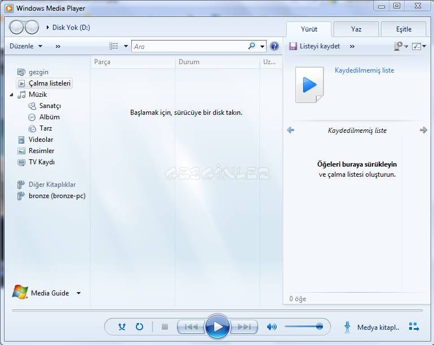Screen dimensions: 434x345
Task: Mute the volume speaker button
Action: 272,327
